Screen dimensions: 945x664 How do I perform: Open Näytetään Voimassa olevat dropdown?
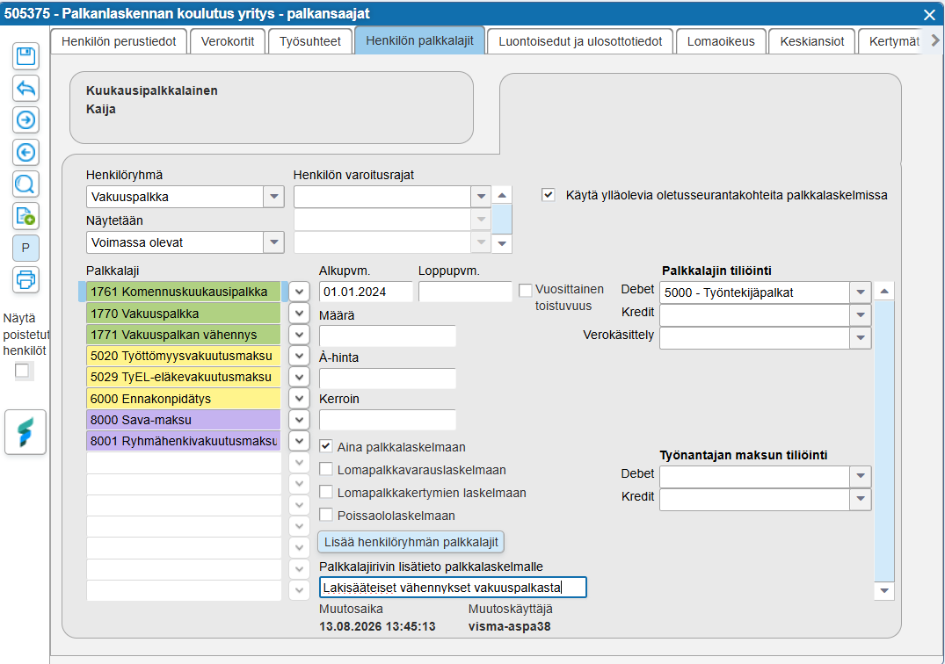pos(273,242)
